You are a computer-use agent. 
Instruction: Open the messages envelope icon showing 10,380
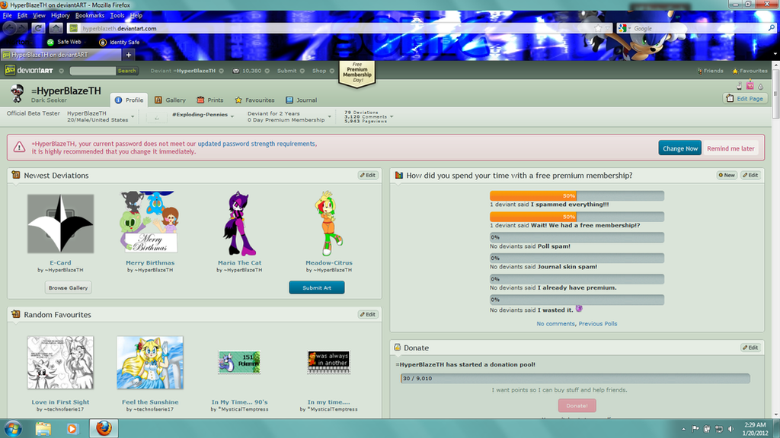(x=236, y=71)
